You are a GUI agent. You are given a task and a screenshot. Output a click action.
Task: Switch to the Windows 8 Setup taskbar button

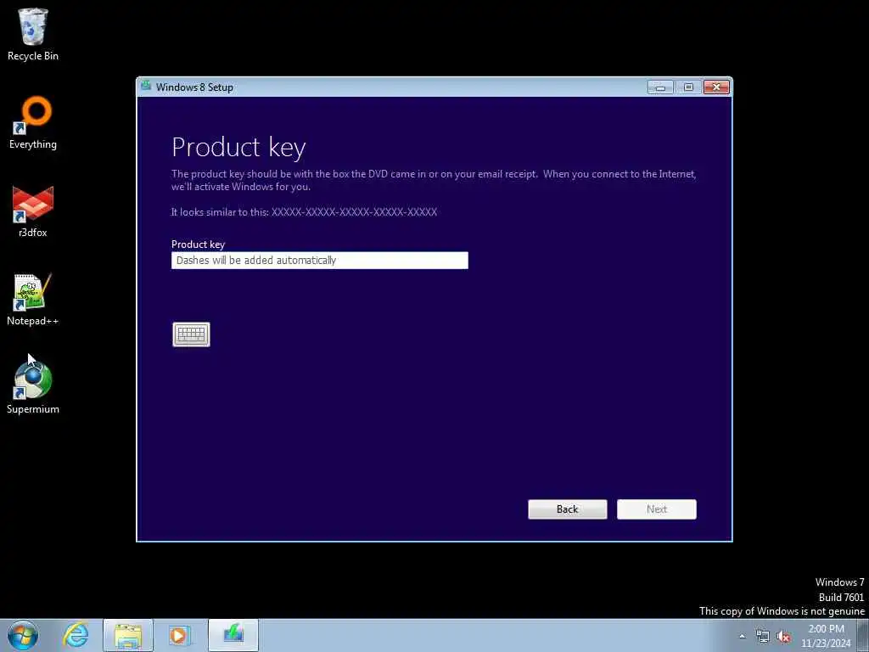point(233,635)
